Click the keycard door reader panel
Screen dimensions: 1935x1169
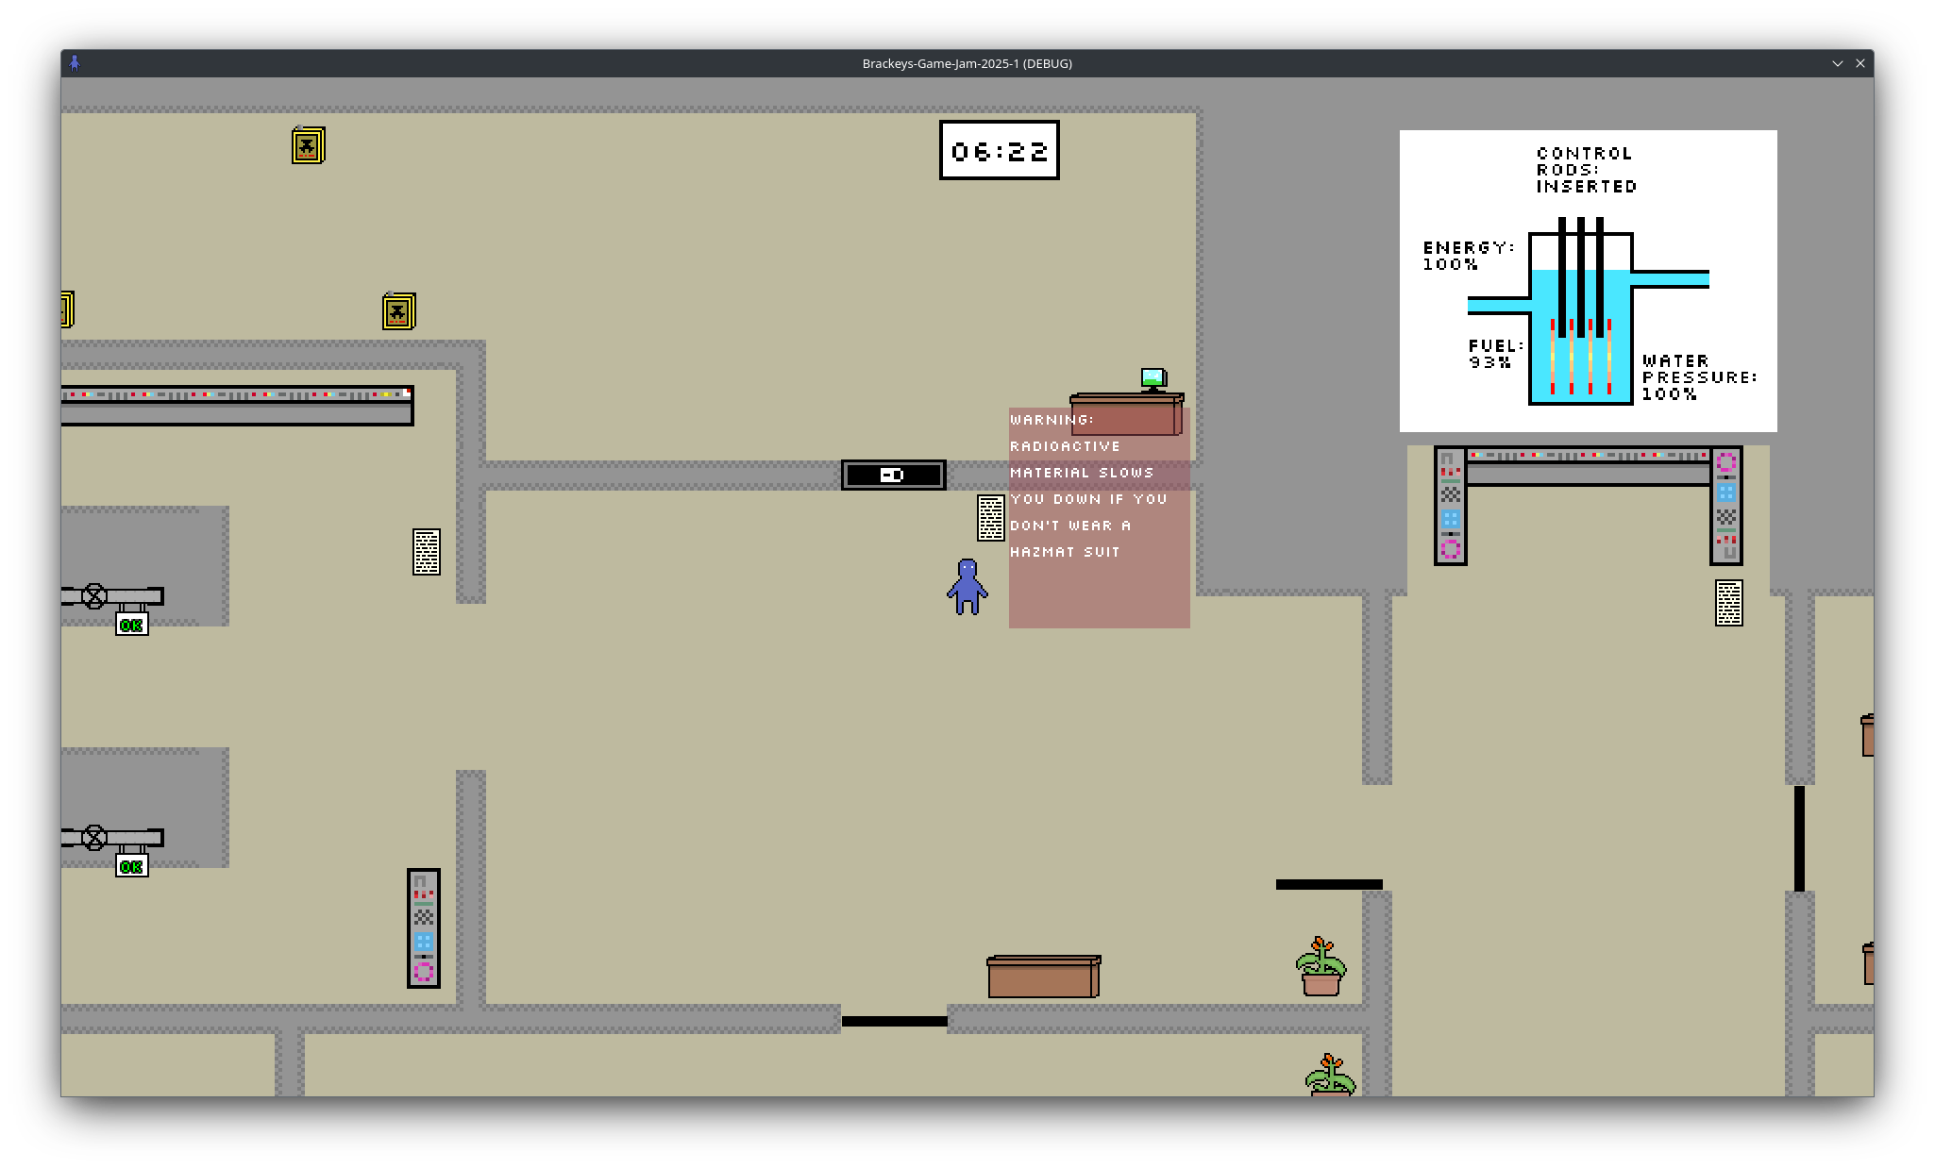(893, 475)
